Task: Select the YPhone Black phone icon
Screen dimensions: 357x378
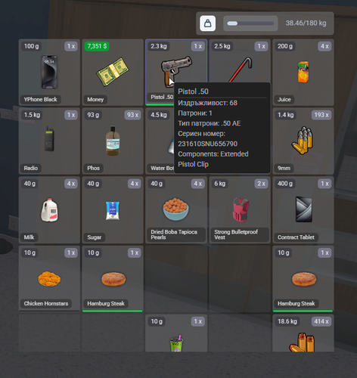Action: (x=49, y=72)
